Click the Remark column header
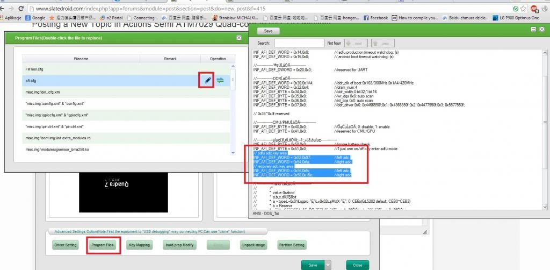The width and height of the screenshot is (550, 270). [170, 59]
